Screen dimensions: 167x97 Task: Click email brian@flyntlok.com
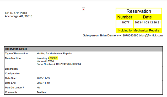pos(151,36)
